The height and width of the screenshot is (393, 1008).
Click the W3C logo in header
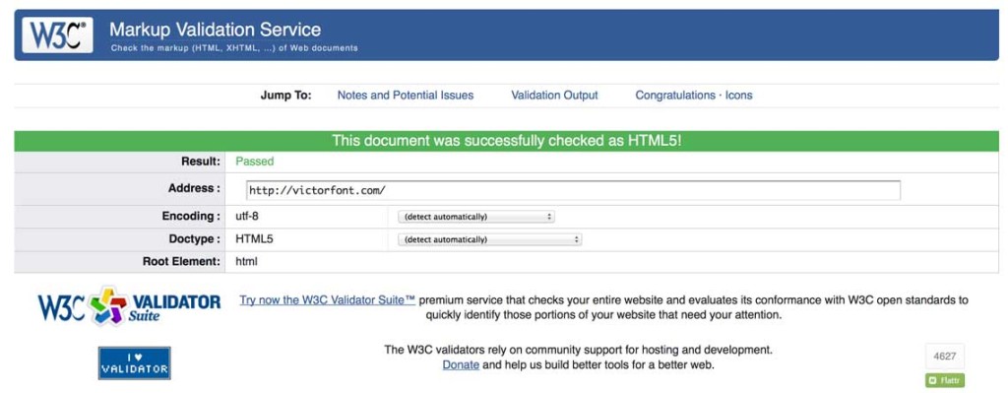[x=57, y=34]
